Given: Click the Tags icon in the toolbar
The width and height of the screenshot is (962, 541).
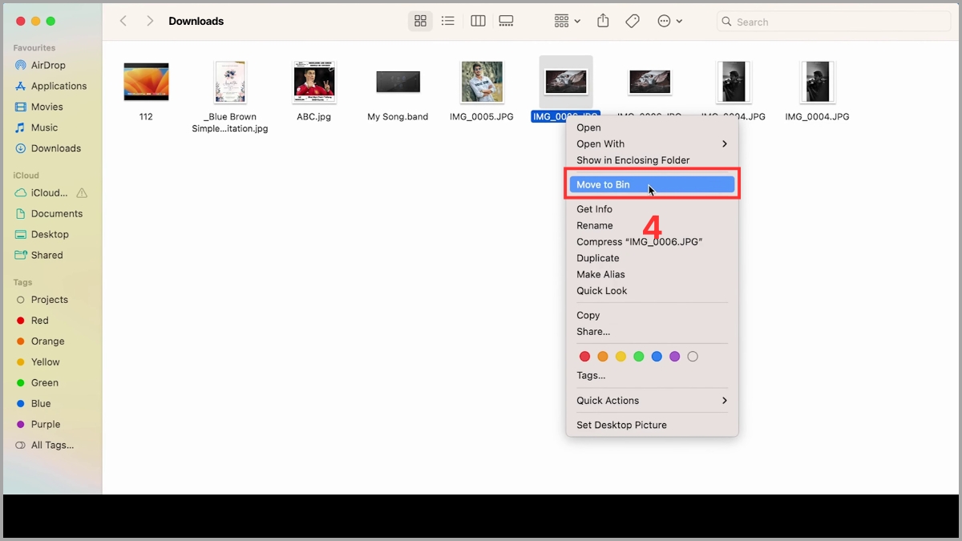Looking at the screenshot, I should point(632,21).
